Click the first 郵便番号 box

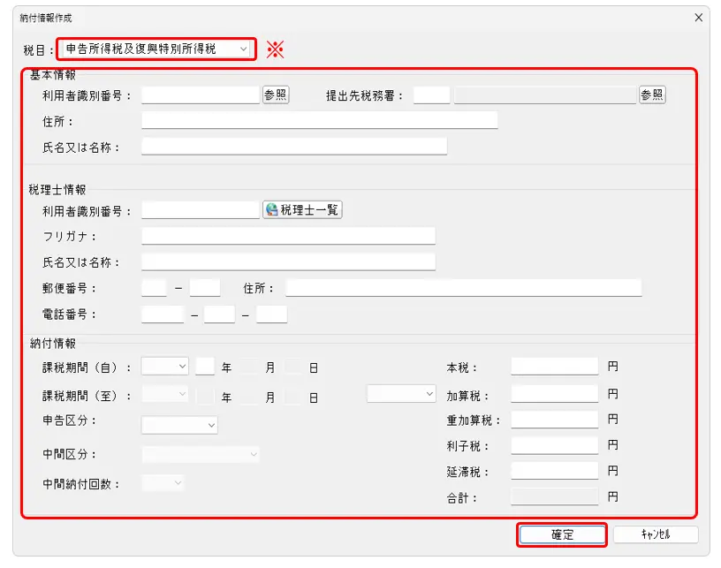(154, 288)
